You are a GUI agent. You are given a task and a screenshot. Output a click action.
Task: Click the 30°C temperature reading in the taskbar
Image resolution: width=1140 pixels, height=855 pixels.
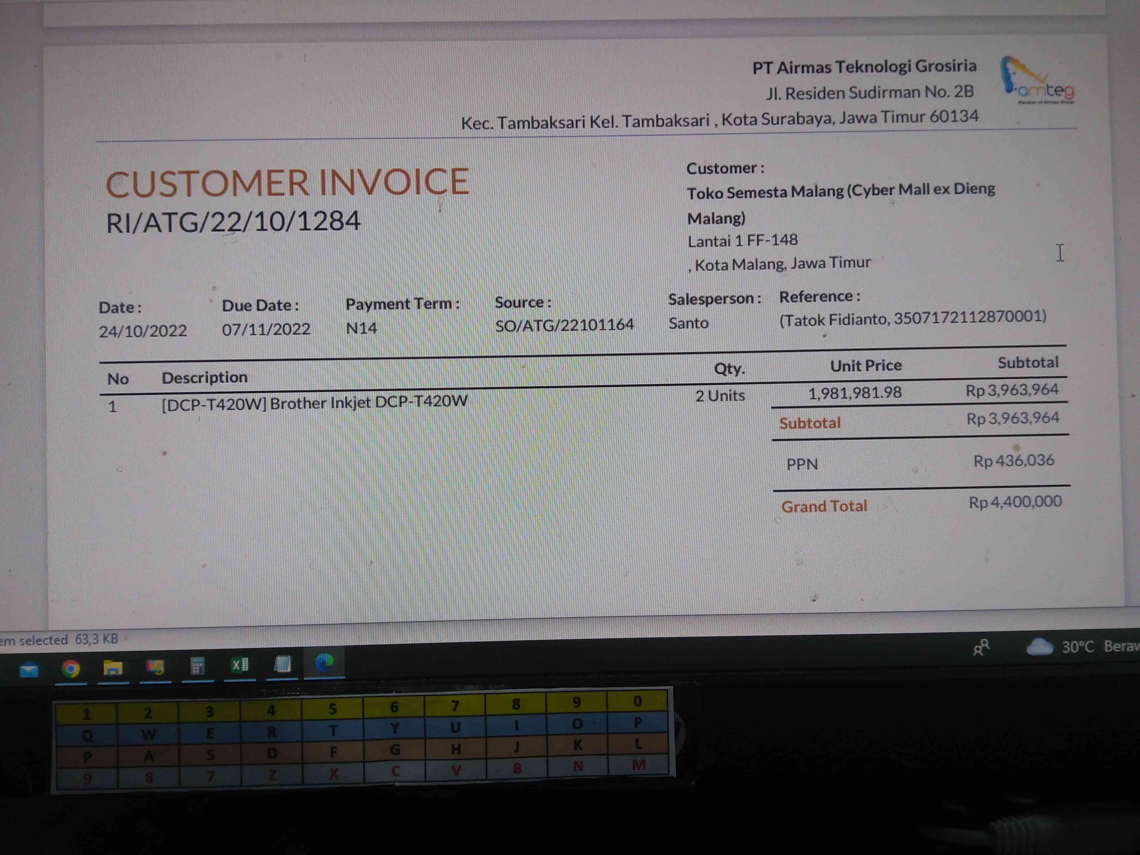pyautogui.click(x=1078, y=646)
